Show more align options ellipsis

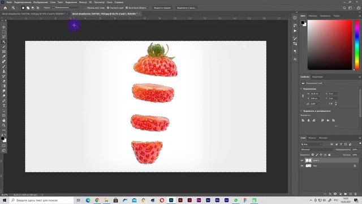click(x=336, y=126)
